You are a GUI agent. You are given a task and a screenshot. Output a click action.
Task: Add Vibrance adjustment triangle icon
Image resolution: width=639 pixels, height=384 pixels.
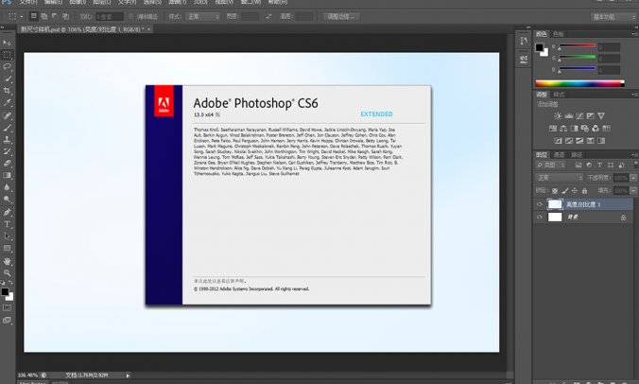(x=601, y=116)
